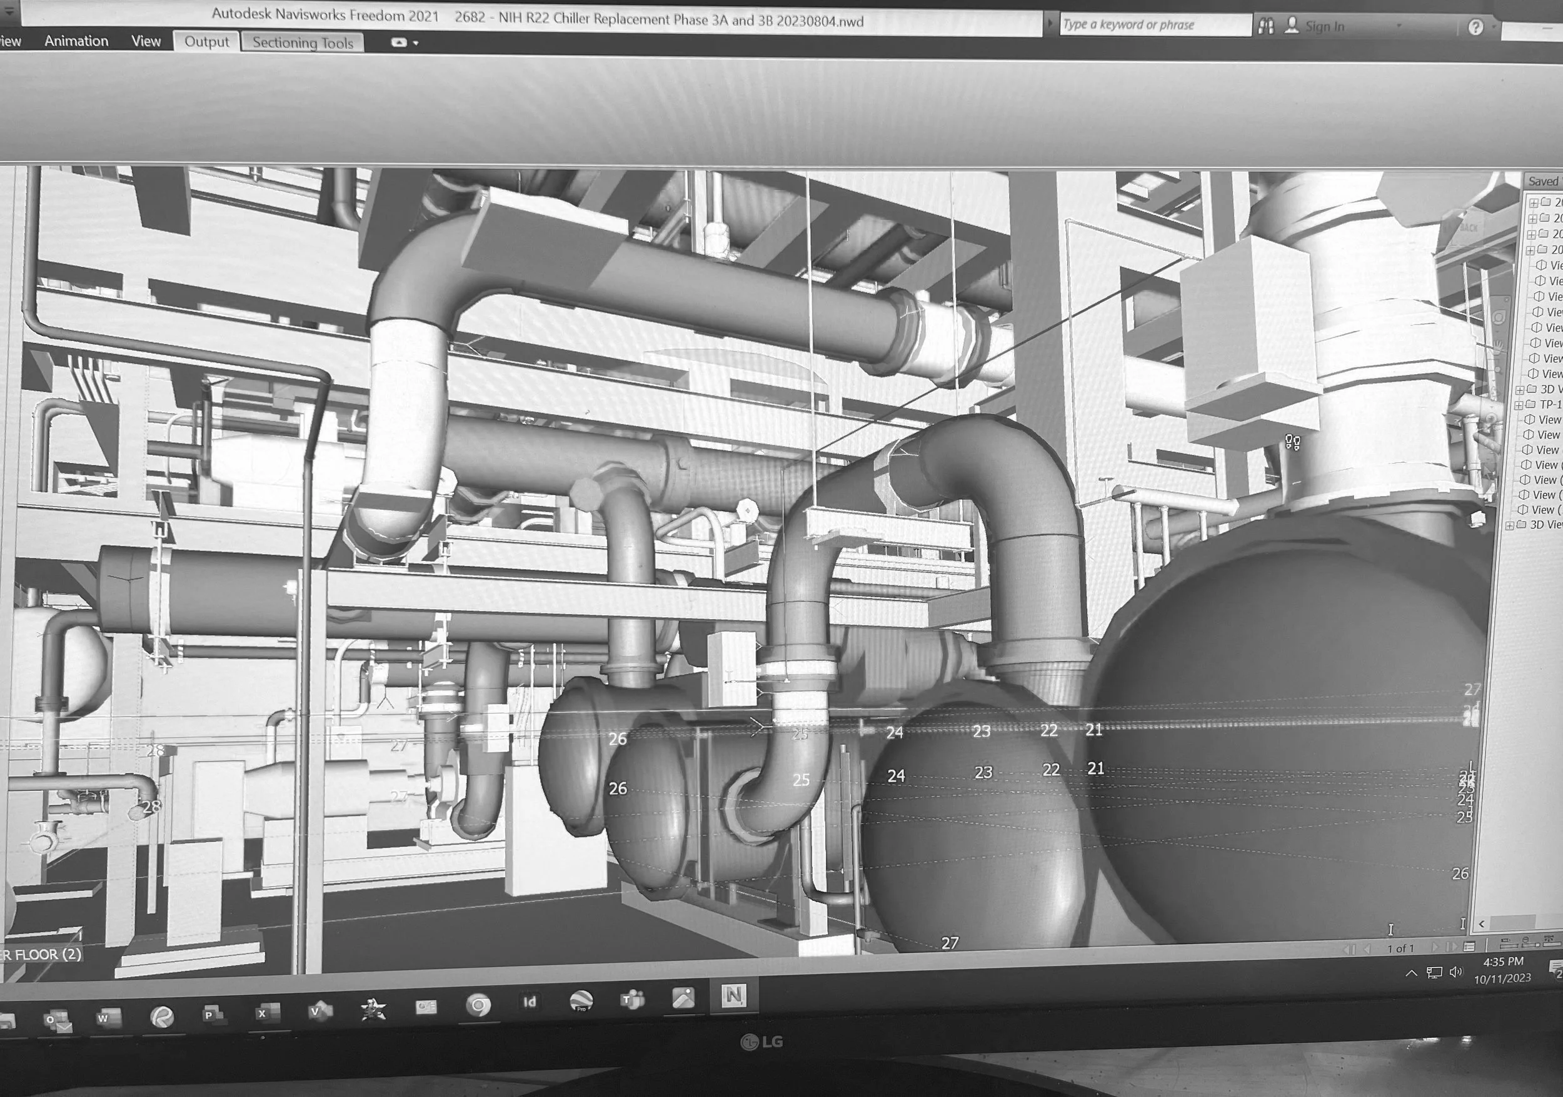The height and width of the screenshot is (1097, 1563).
Task: Expand the TP-1 folder in Saved Viewpoints
Action: coord(1519,405)
